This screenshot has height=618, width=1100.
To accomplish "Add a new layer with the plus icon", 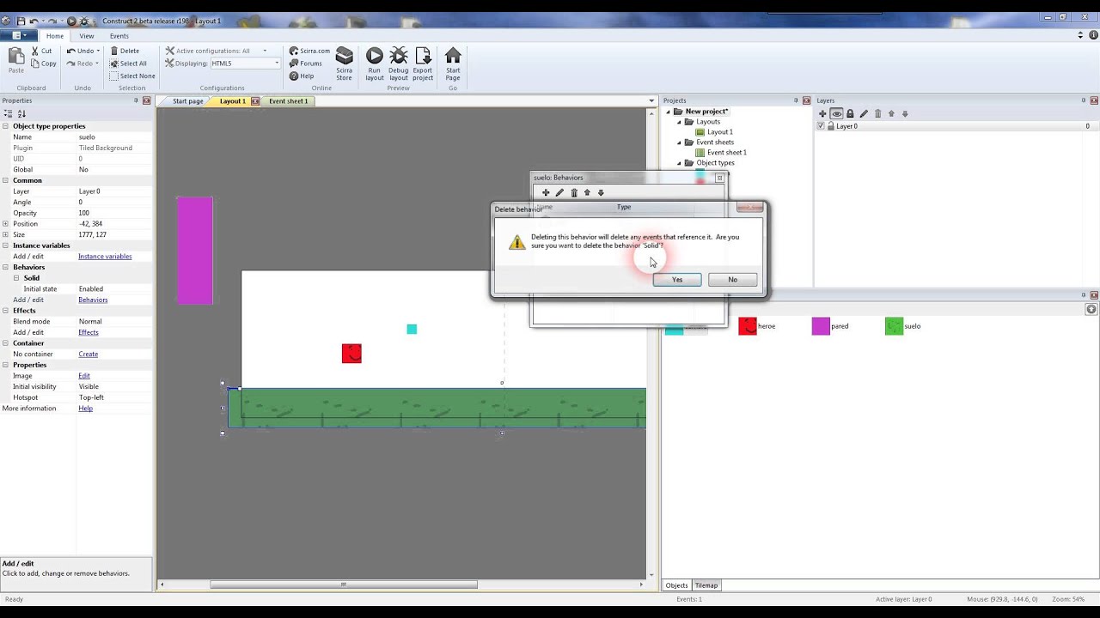I will 822,113.
